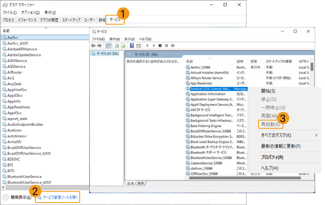Choose プロパティ(R) from the context menu
The width and height of the screenshot is (325, 205).
(x=272, y=157)
